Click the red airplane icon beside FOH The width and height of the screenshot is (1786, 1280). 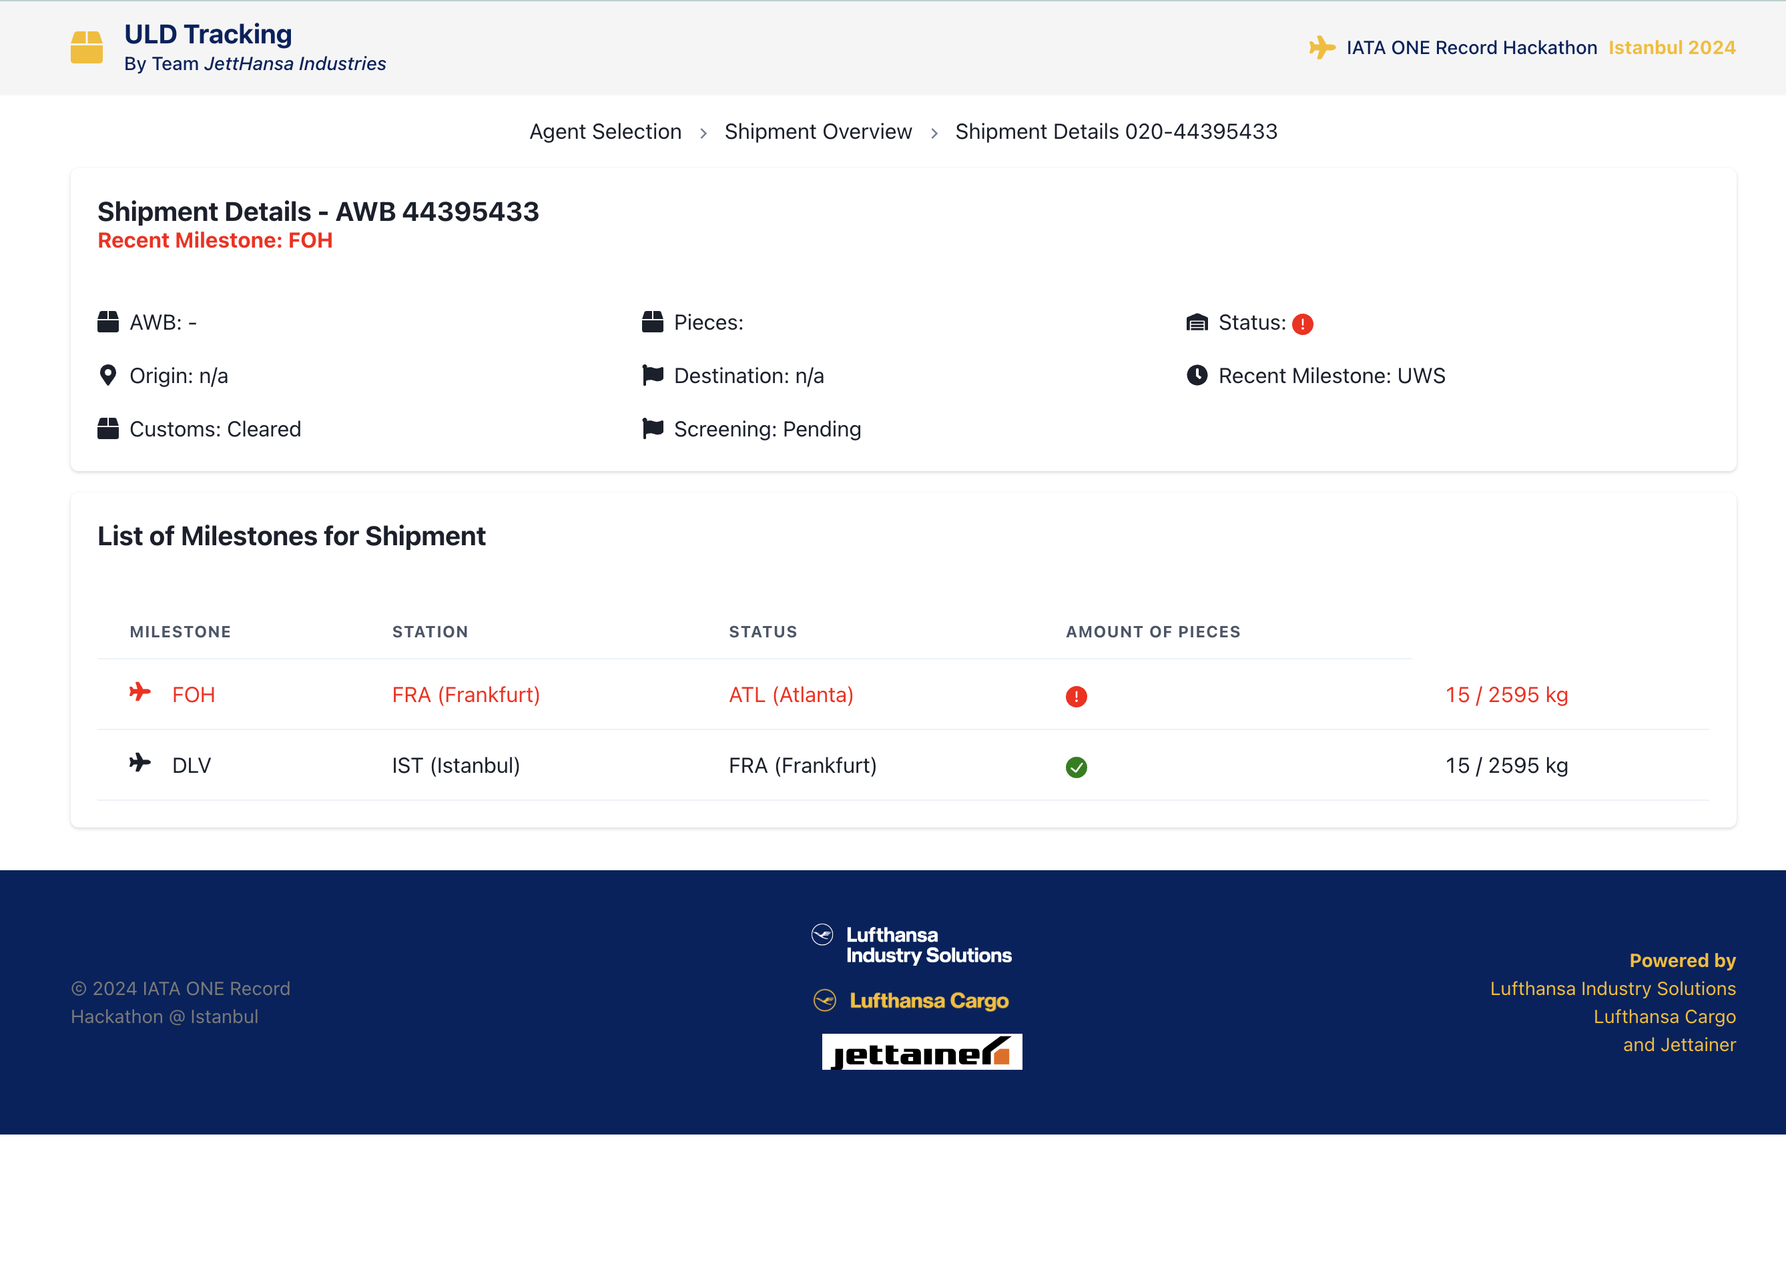click(139, 692)
